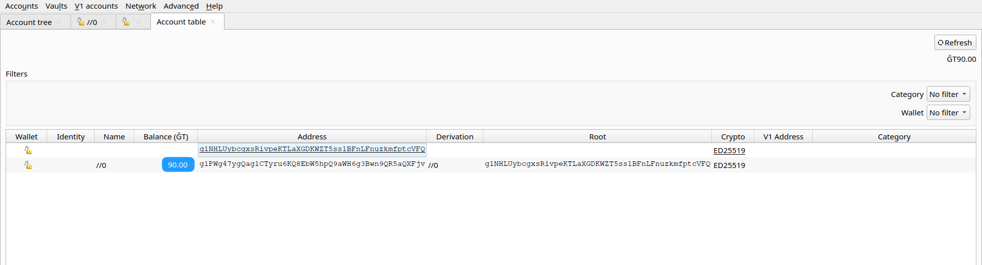The height and width of the screenshot is (265, 982).
Task: Close the Account table tab
Action: click(x=213, y=21)
